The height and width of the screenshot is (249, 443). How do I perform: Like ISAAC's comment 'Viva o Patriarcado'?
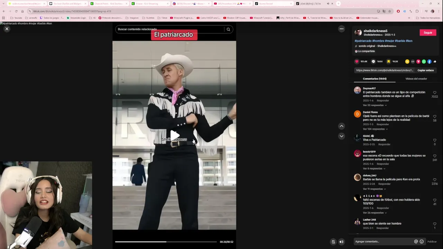[435, 140]
